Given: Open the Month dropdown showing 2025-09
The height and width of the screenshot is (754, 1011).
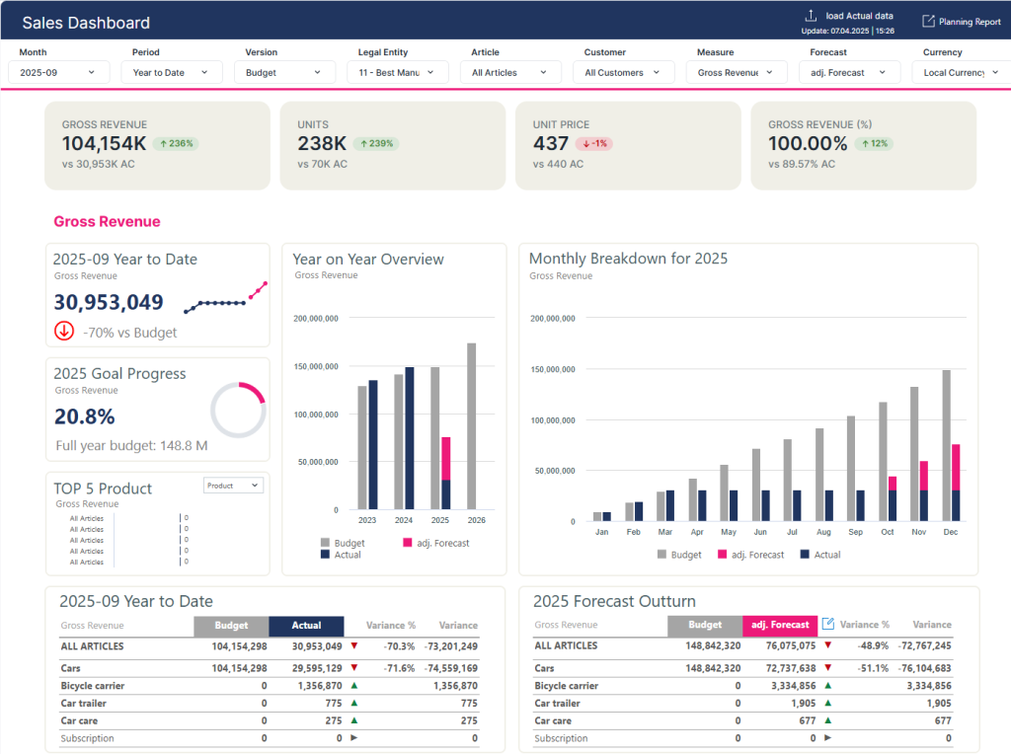Looking at the screenshot, I should click(x=58, y=72).
